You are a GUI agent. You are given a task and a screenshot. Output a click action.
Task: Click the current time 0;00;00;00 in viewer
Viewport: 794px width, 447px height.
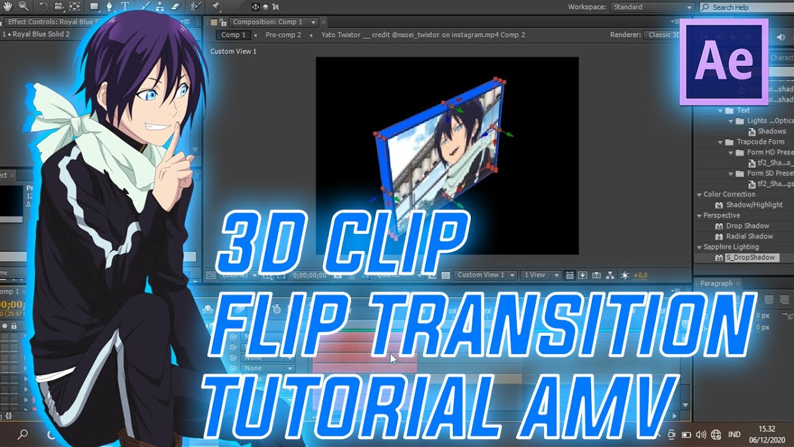[x=309, y=275]
